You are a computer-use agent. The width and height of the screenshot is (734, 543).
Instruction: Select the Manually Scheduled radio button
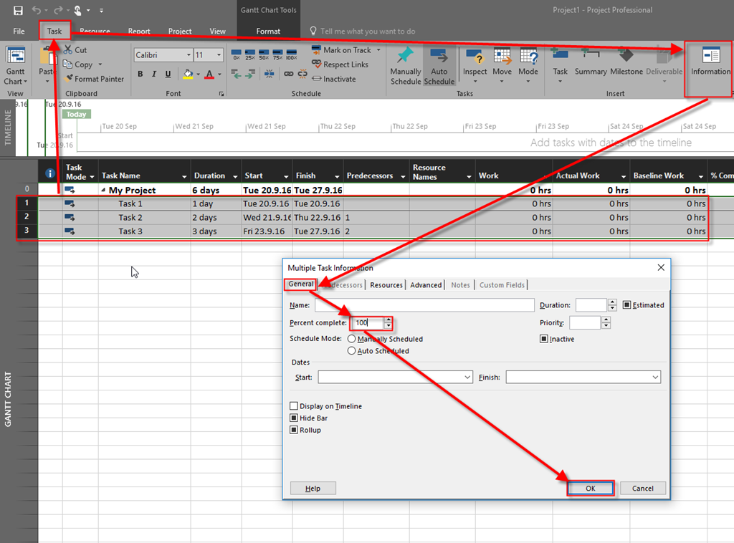click(351, 339)
